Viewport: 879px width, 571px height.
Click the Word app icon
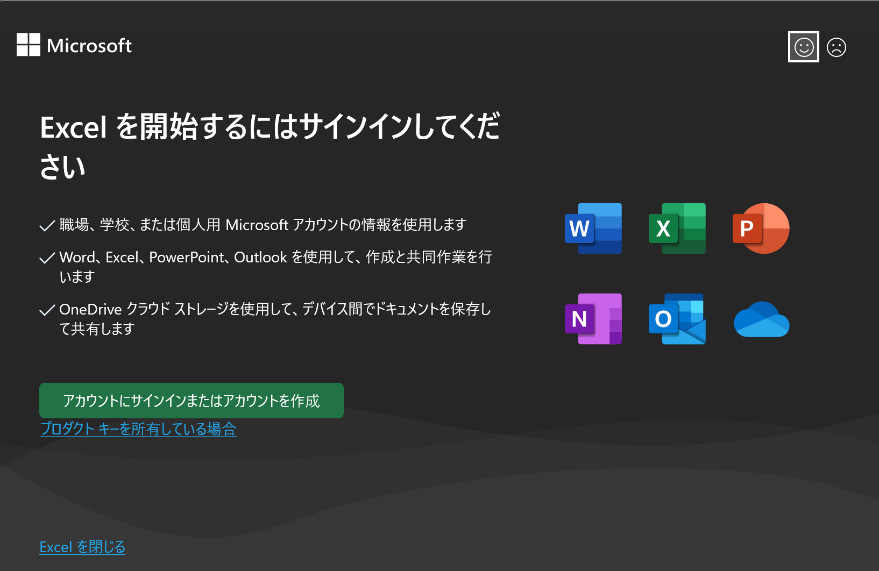pos(593,229)
